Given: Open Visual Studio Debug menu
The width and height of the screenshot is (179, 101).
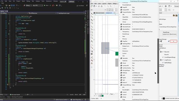Looking at the screenshot, I should [x=28, y=1].
